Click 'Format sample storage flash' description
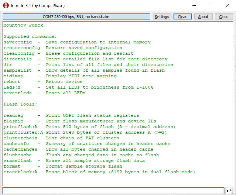The width and height of the screenshot is (236, 195). [84, 166]
